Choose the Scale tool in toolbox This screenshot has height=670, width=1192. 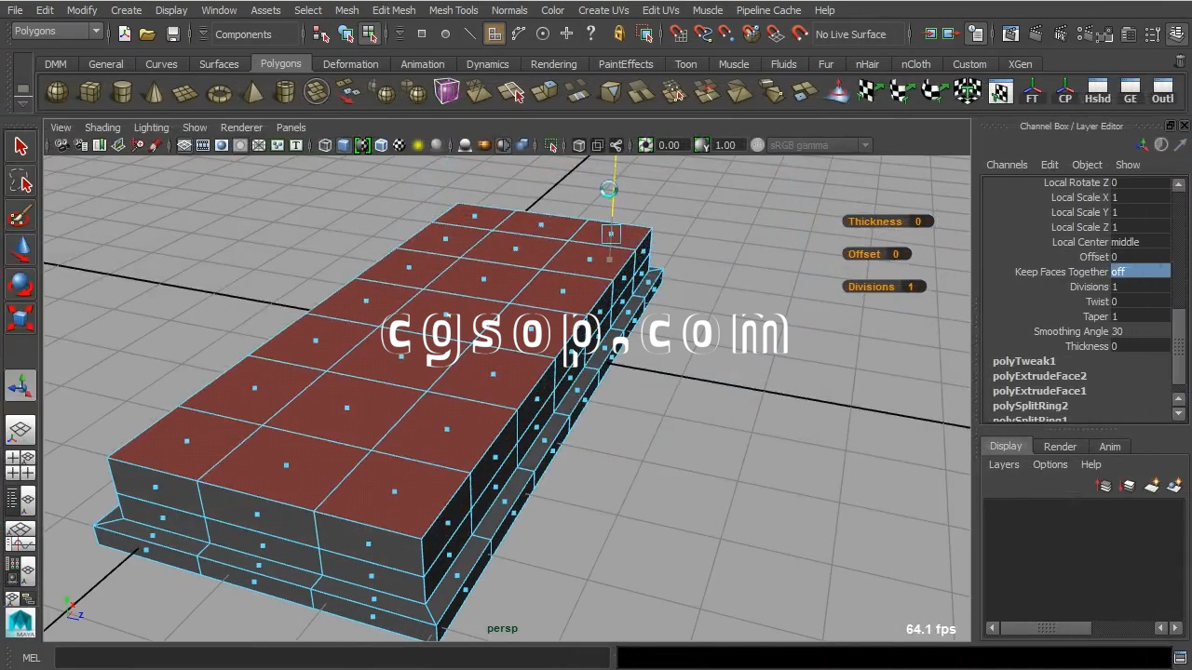click(x=20, y=318)
